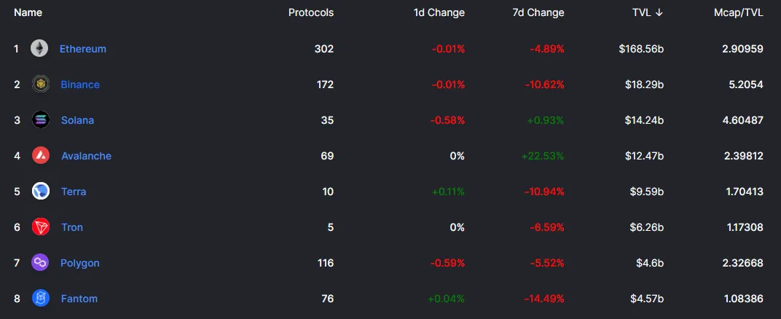781x319 pixels.
Task: Click the Polygon purple logo icon
Action: pyautogui.click(x=40, y=263)
